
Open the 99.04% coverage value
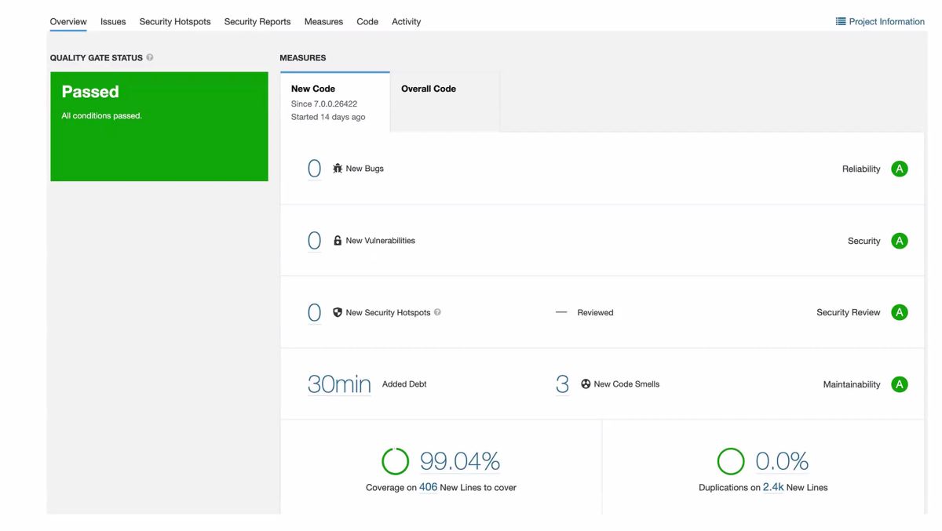point(460,461)
